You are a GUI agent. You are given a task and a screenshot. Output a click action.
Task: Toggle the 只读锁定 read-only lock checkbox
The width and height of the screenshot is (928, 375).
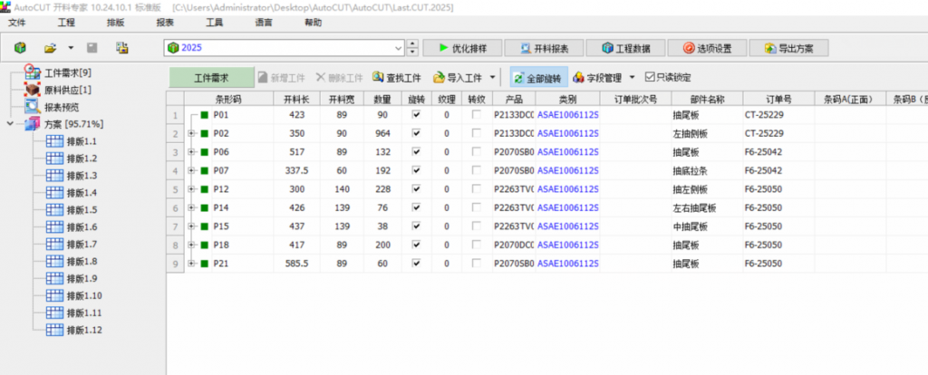coord(649,78)
